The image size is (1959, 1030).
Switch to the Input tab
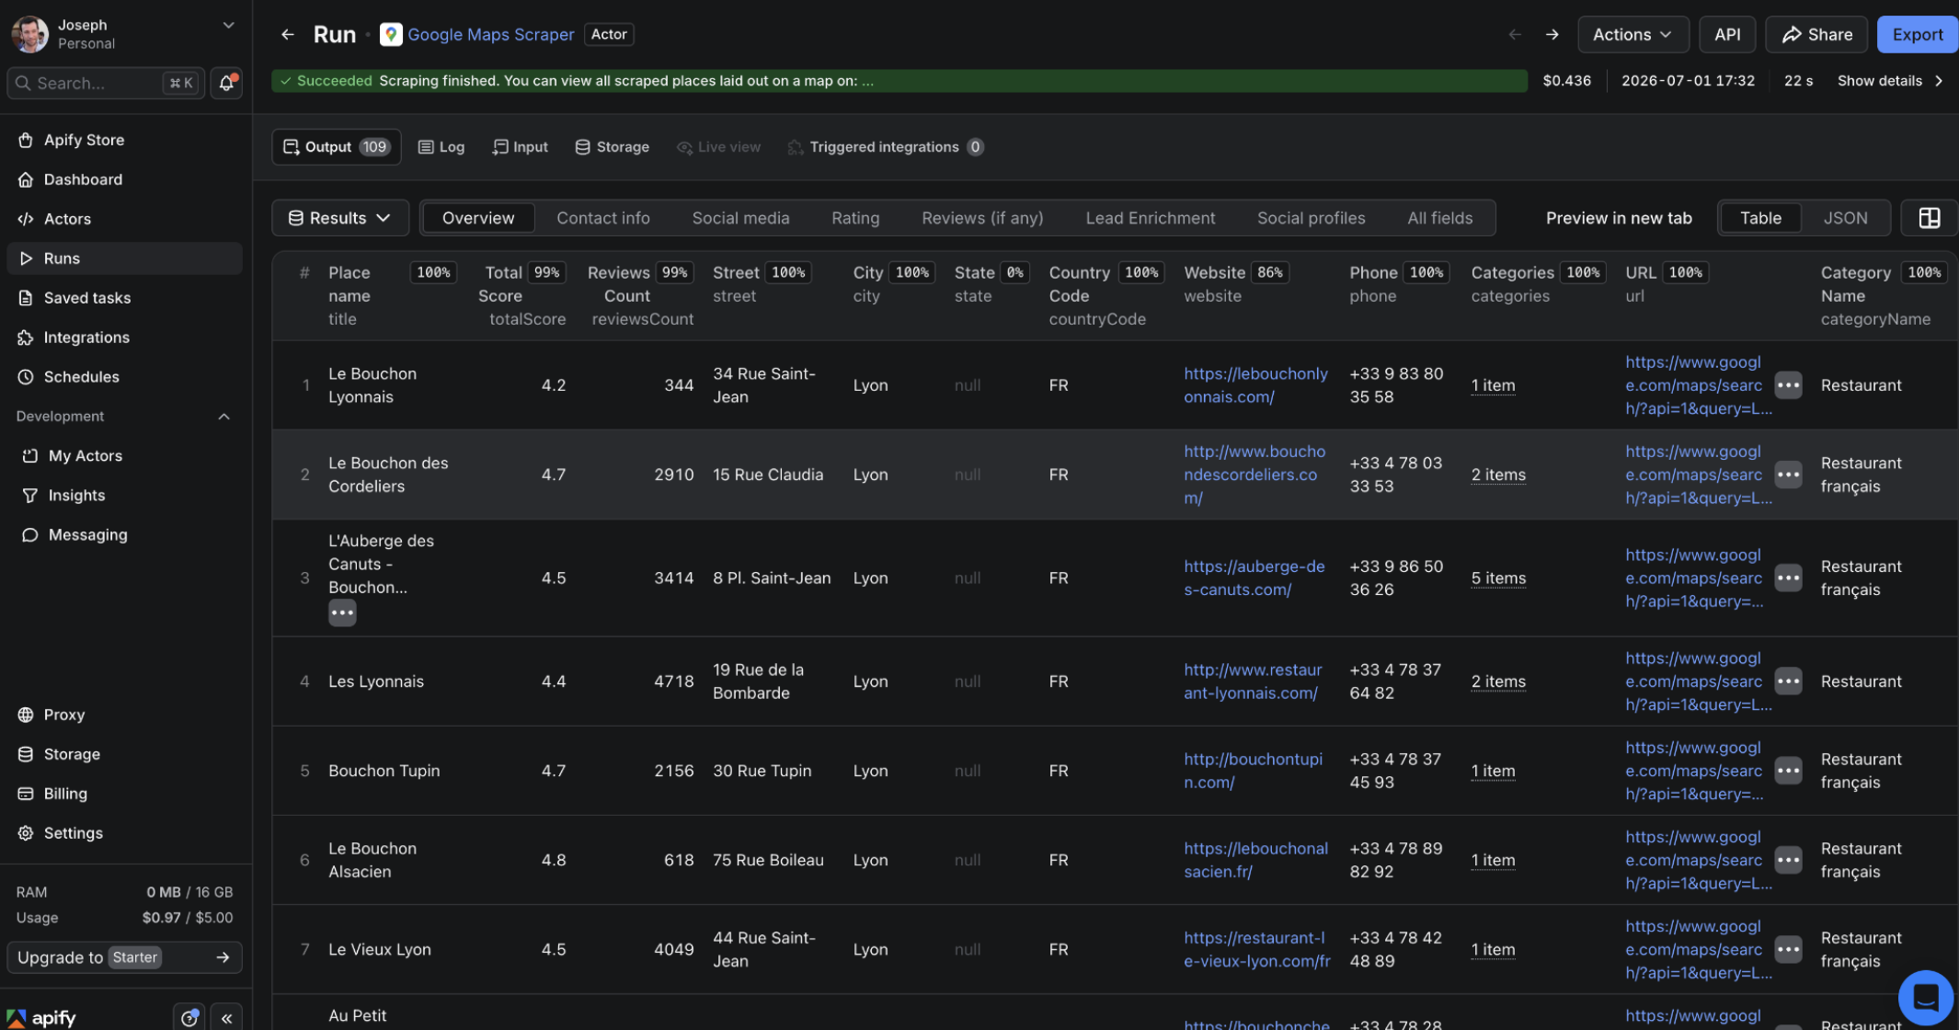[x=521, y=147]
